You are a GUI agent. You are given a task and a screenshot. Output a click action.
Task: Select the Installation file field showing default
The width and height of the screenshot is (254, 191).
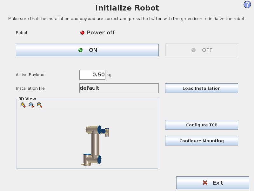(119, 88)
